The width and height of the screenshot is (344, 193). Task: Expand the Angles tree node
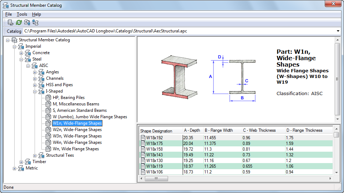(35, 72)
